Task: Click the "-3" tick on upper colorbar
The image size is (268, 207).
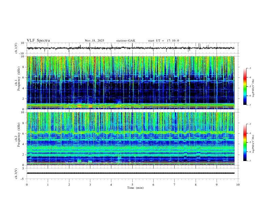Action: [249, 68]
